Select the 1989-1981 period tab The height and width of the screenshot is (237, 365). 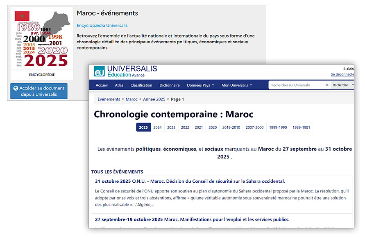click(301, 127)
